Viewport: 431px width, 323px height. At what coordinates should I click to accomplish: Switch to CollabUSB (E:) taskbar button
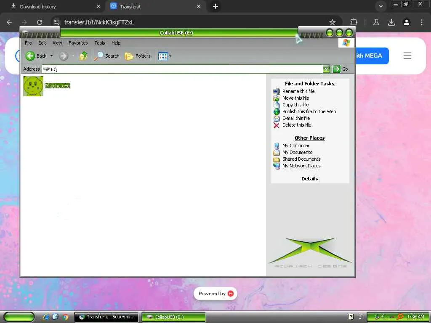[174, 317]
